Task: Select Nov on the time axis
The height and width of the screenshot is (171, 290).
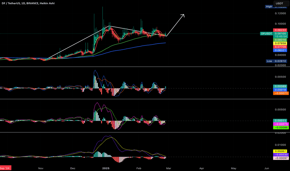Action: point(41,169)
